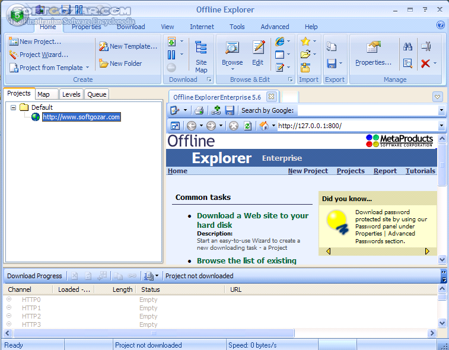Open the Report link
The image size is (449, 350).
coord(385,171)
